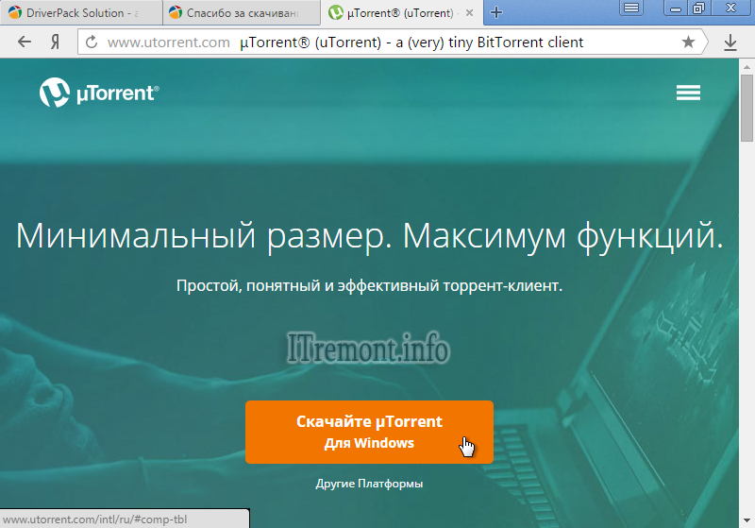Screen dimensions: 755x528
Task: Open the Yandex 'Я' home button
Action: point(56,43)
